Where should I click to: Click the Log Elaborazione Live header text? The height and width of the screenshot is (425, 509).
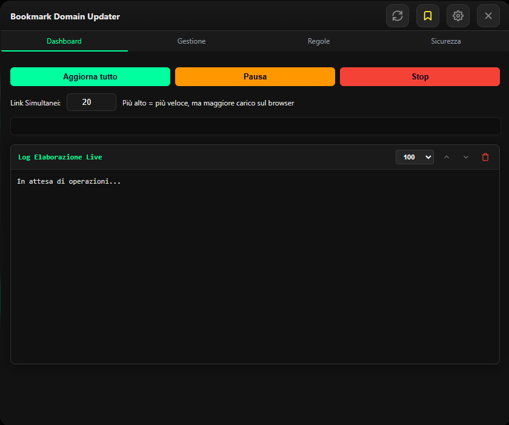click(x=60, y=157)
